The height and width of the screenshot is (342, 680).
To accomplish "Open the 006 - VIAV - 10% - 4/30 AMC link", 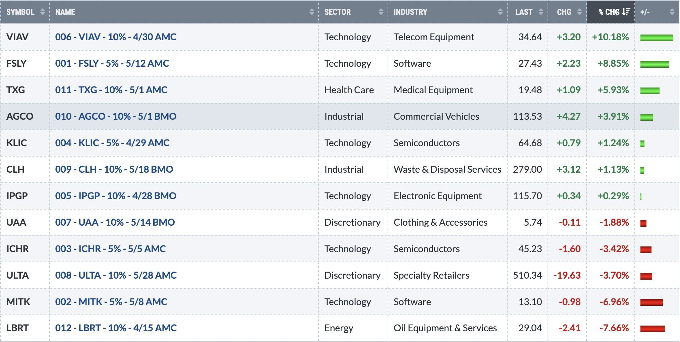I will [116, 37].
